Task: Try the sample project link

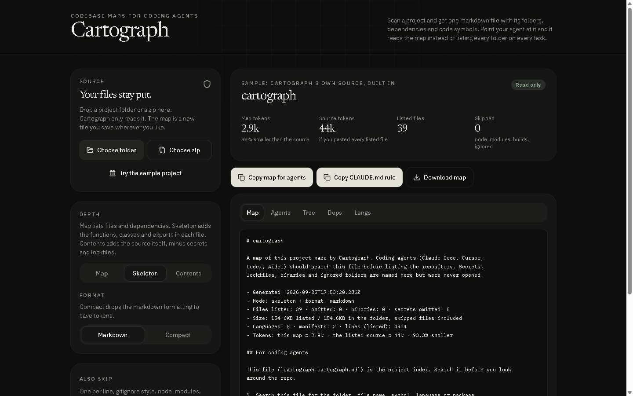Action: pyautogui.click(x=146, y=173)
